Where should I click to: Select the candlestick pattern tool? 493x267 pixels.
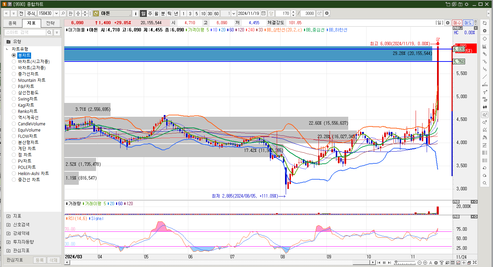tap(485, 107)
